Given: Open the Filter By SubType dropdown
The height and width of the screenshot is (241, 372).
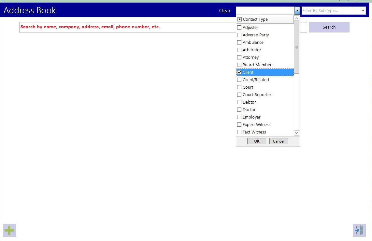Looking at the screenshot, I should click(x=363, y=11).
